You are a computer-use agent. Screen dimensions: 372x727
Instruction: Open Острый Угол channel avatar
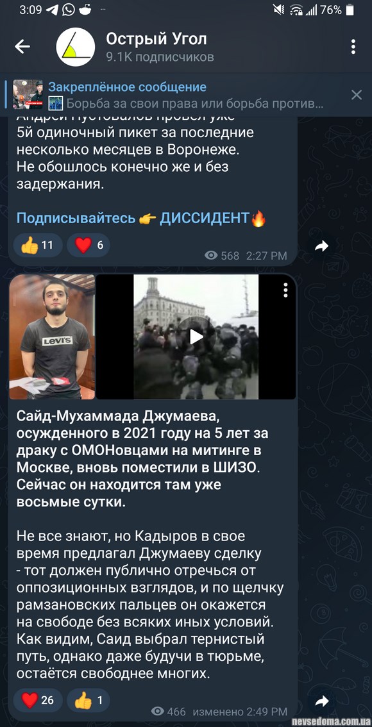pos(76,47)
